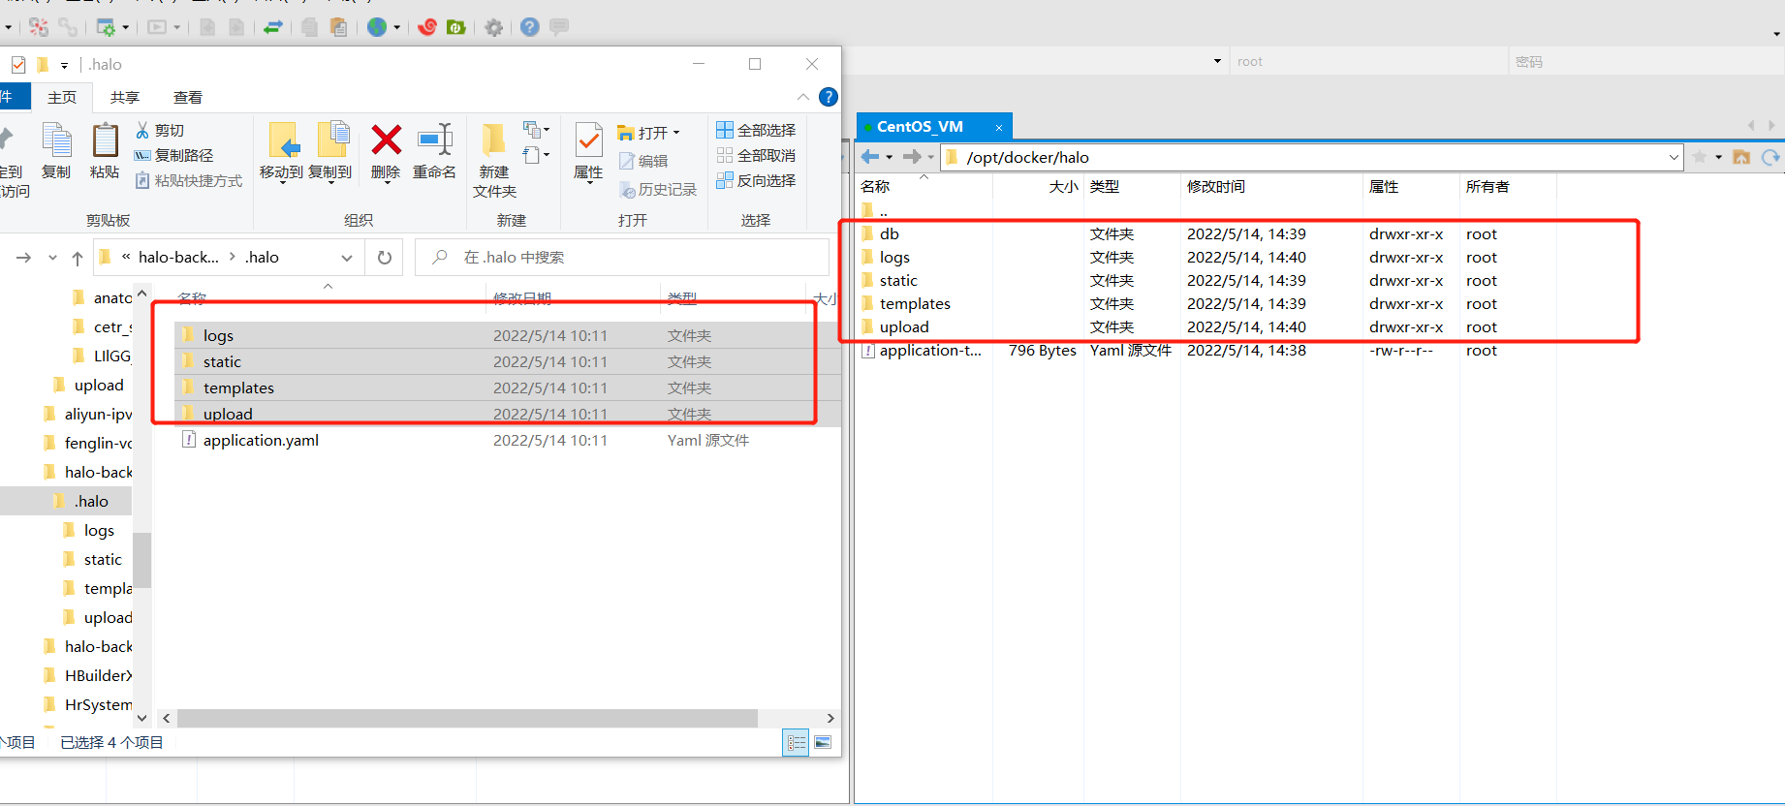
Task: Click the Explorer help question-mark icon
Action: [829, 97]
